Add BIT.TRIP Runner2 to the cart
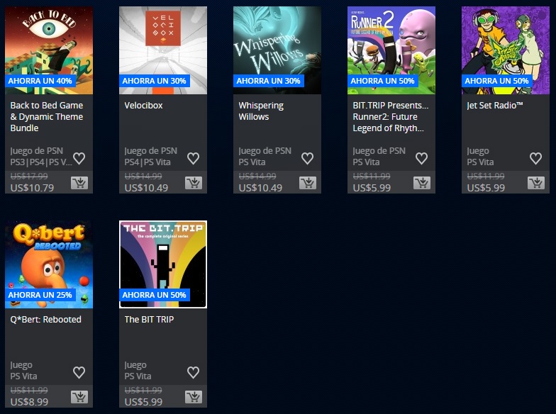 tap(422, 183)
